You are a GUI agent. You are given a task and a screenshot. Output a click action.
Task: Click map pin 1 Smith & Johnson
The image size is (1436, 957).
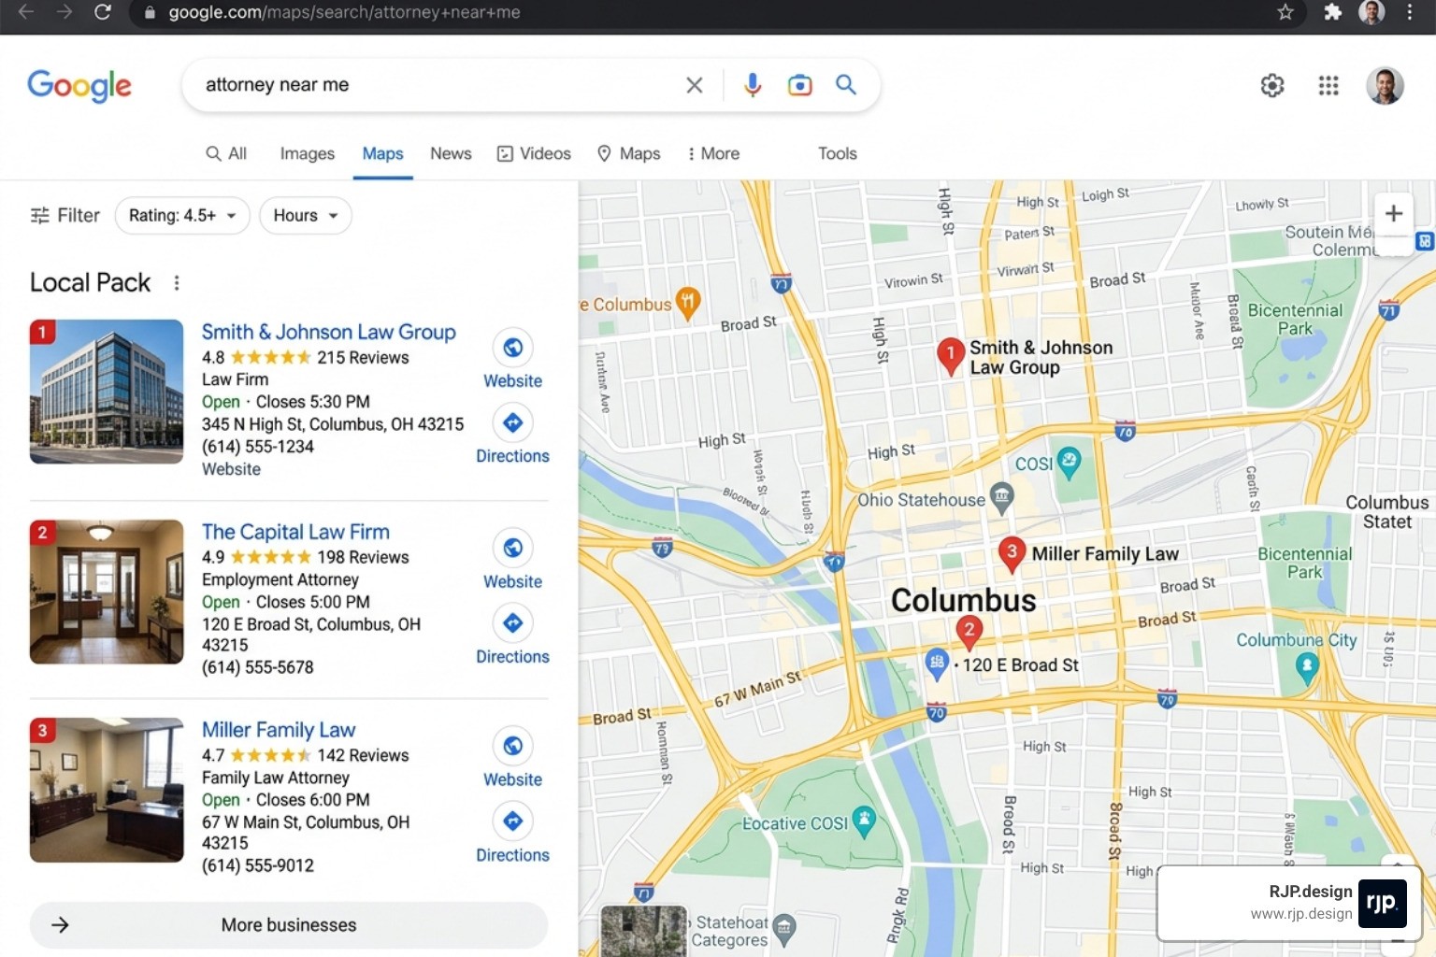pyautogui.click(x=950, y=357)
